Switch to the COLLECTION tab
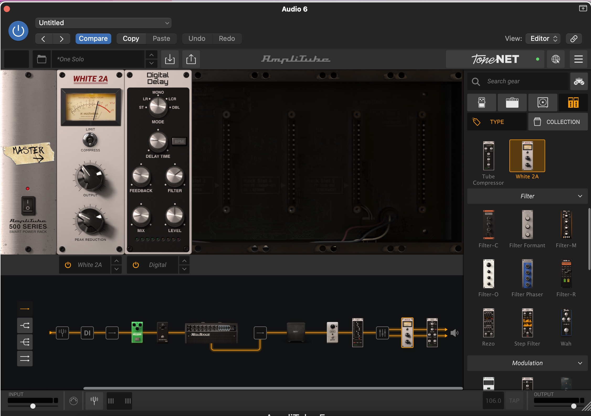591x416 pixels. click(558, 122)
